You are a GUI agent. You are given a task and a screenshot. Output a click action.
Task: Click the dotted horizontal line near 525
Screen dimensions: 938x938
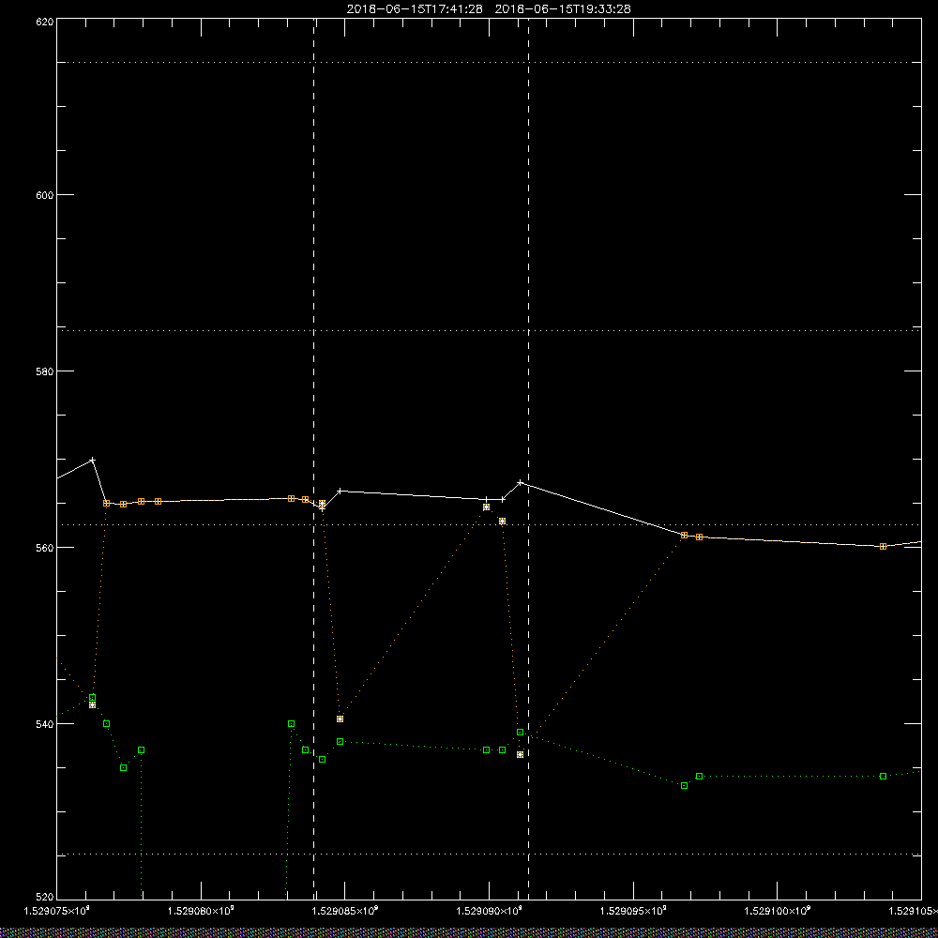pos(489,855)
